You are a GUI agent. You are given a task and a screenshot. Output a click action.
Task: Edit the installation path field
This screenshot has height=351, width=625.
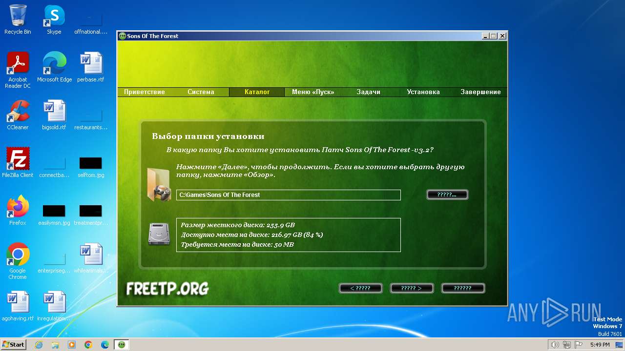pos(288,195)
